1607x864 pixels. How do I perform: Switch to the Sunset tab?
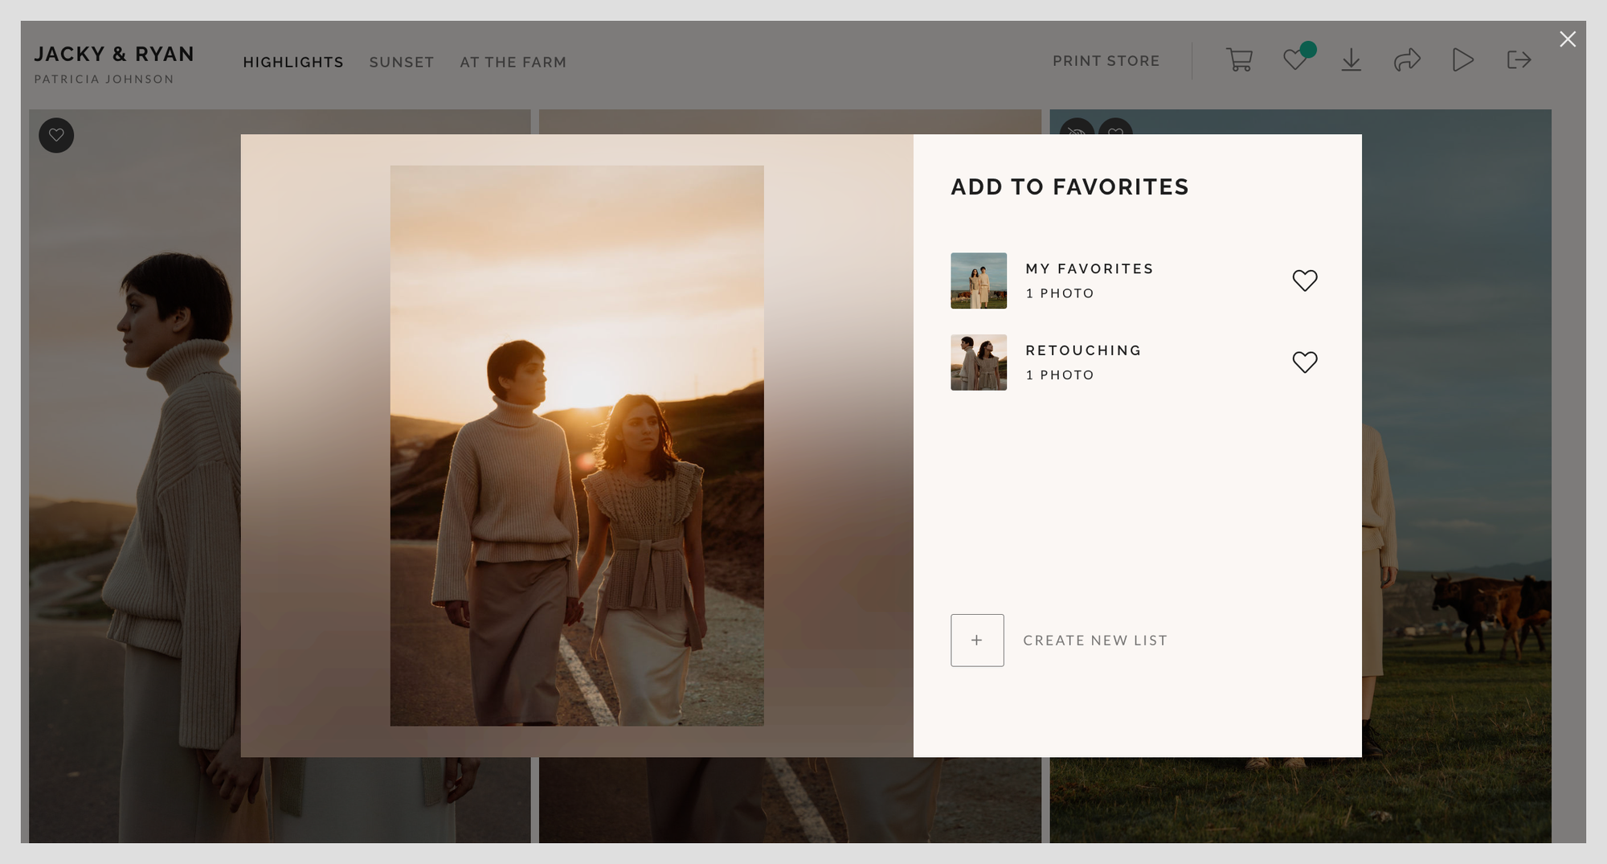click(402, 63)
